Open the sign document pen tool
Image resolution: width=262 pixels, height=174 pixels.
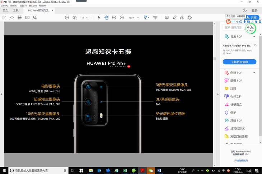click(x=182, y=18)
